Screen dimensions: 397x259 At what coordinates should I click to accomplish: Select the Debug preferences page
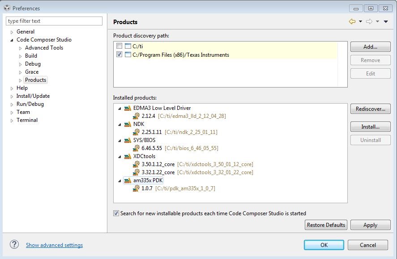coord(33,64)
